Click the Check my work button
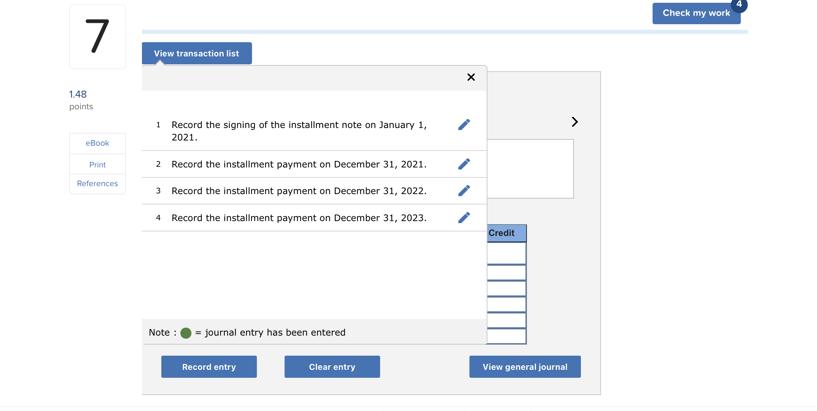 click(697, 13)
